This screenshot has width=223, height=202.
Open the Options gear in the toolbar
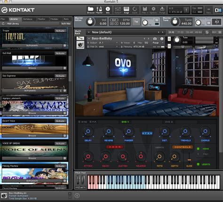click(x=153, y=10)
